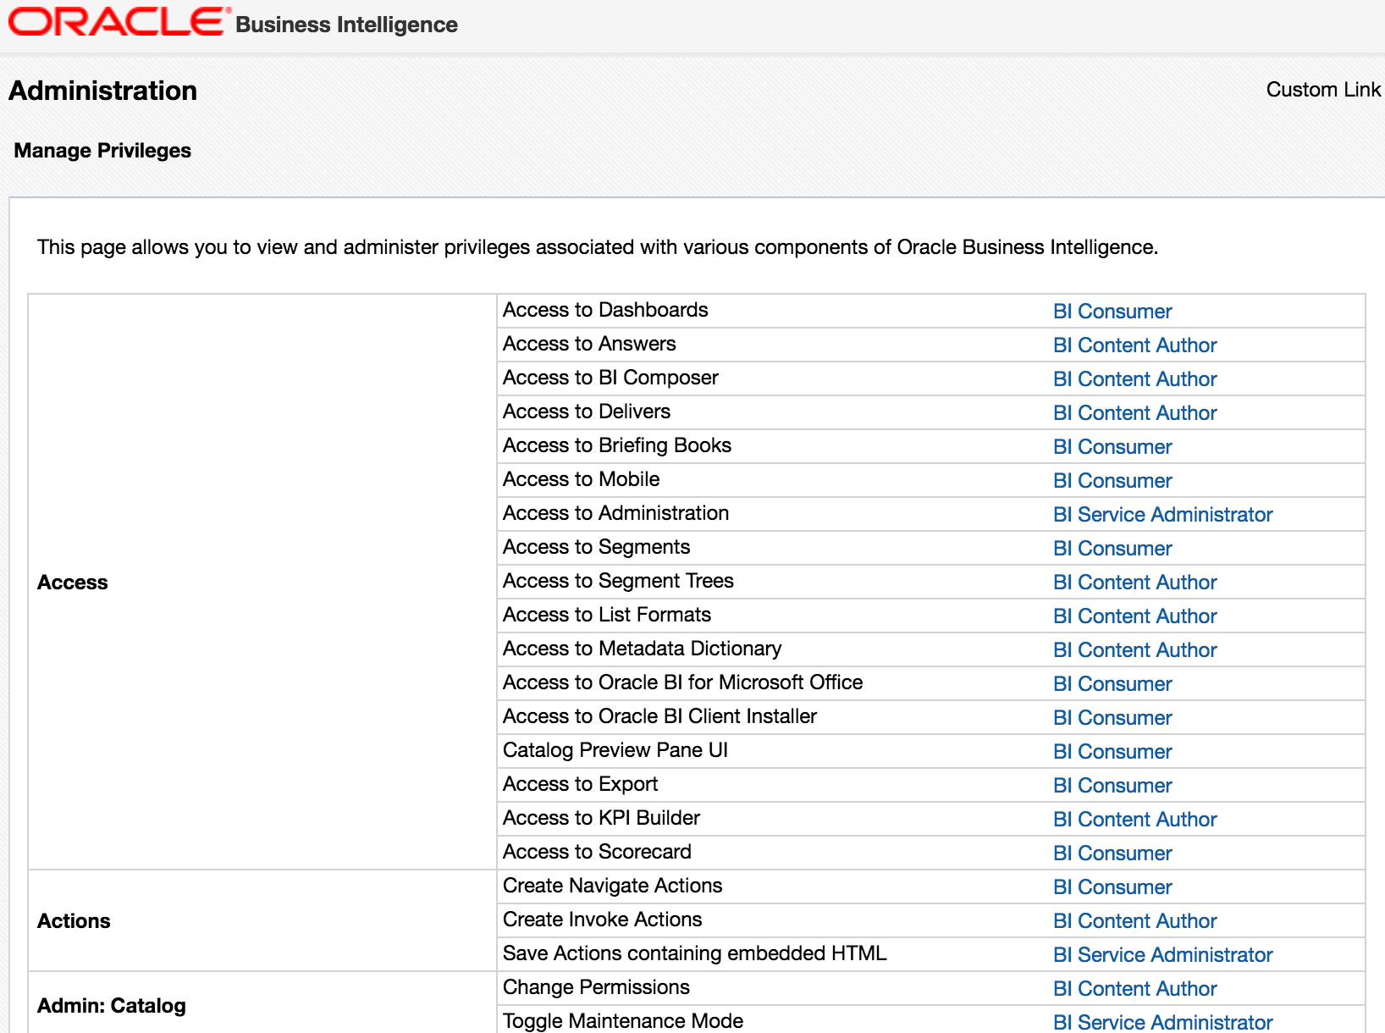Select BI Content Author for Access to Delivers
This screenshot has height=1033, width=1385.
point(1134,412)
